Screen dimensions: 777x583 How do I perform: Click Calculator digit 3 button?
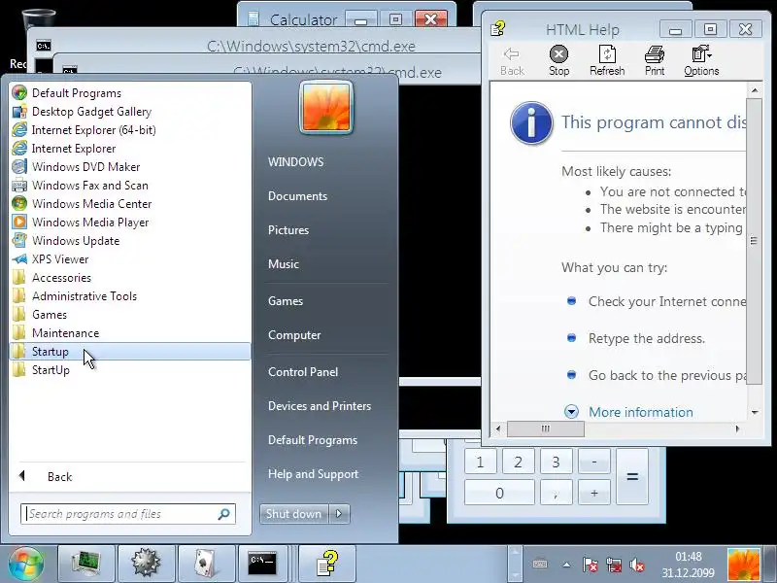[556, 463]
